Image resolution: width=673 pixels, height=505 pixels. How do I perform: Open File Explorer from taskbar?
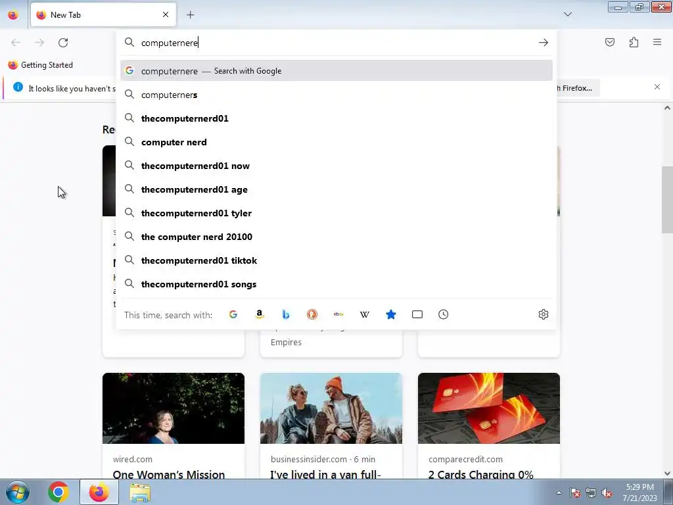click(x=141, y=493)
